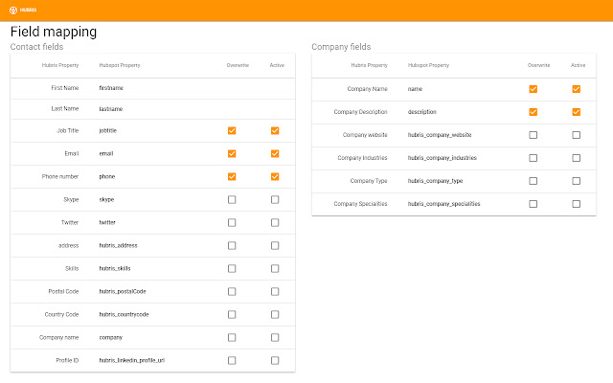Image resolution: width=613 pixels, height=383 pixels.
Task: Enable Active for Country Code
Action: click(x=275, y=314)
